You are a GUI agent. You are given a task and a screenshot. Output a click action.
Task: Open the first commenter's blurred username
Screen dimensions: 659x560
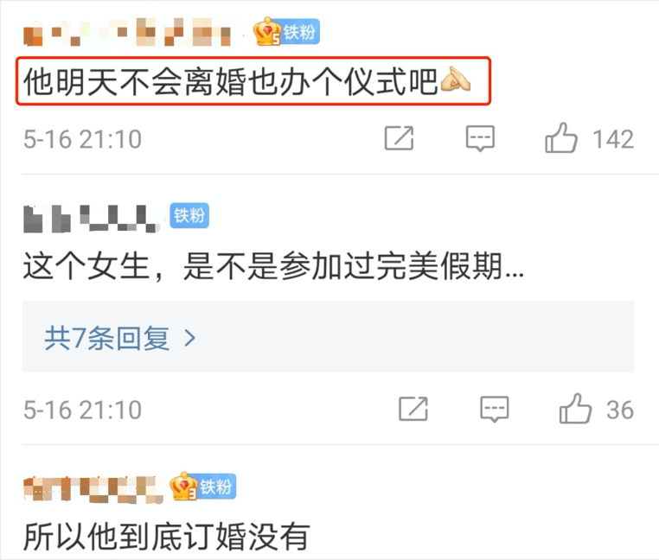128,32
